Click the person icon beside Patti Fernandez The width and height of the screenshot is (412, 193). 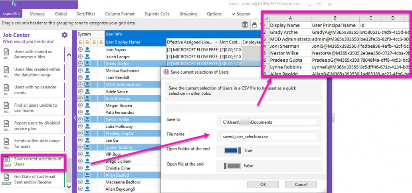(87, 112)
